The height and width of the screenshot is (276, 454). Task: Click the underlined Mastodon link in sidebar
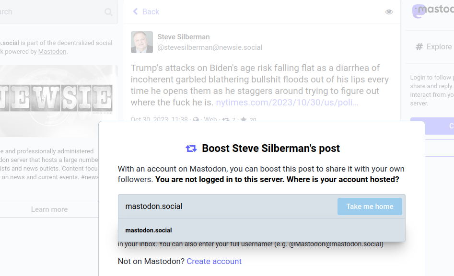coord(52,51)
